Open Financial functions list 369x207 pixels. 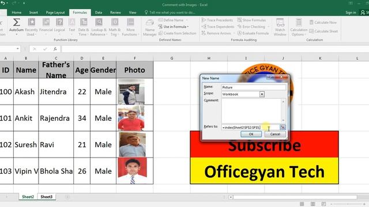(x=46, y=27)
